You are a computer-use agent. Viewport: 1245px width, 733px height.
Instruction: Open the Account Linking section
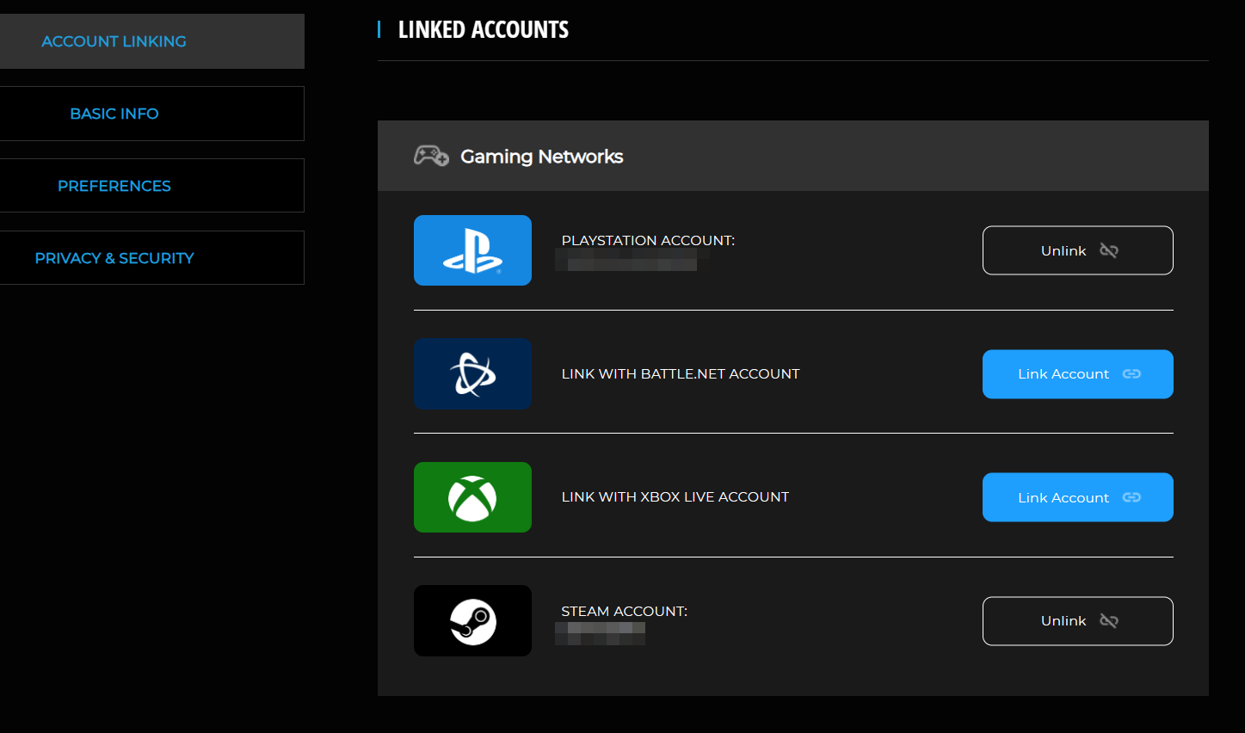[114, 41]
